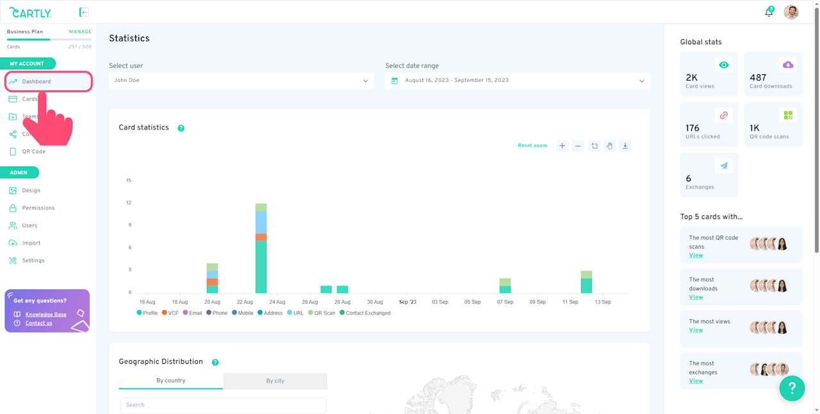Zoom out on the card statistics chart
The height and width of the screenshot is (414, 820).
(x=578, y=146)
